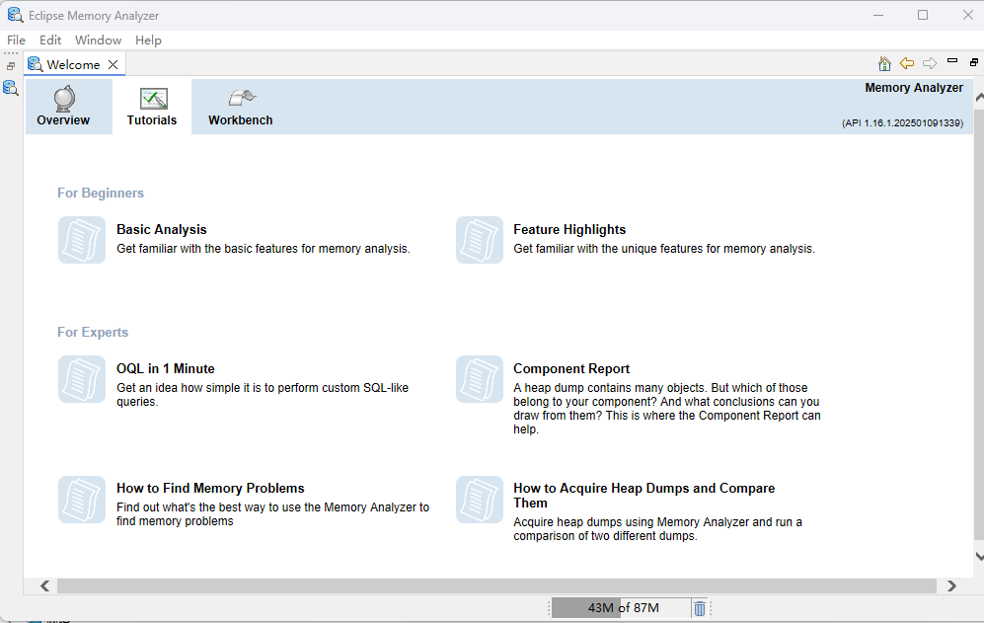Open the File menu
The height and width of the screenshot is (623, 984).
(16, 40)
